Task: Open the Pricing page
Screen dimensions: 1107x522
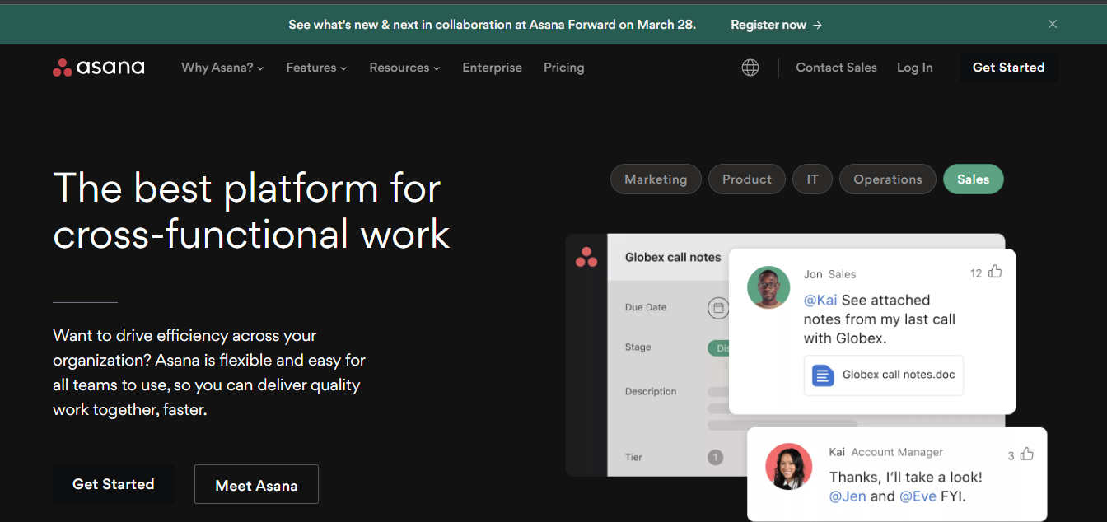Action: 563,68
